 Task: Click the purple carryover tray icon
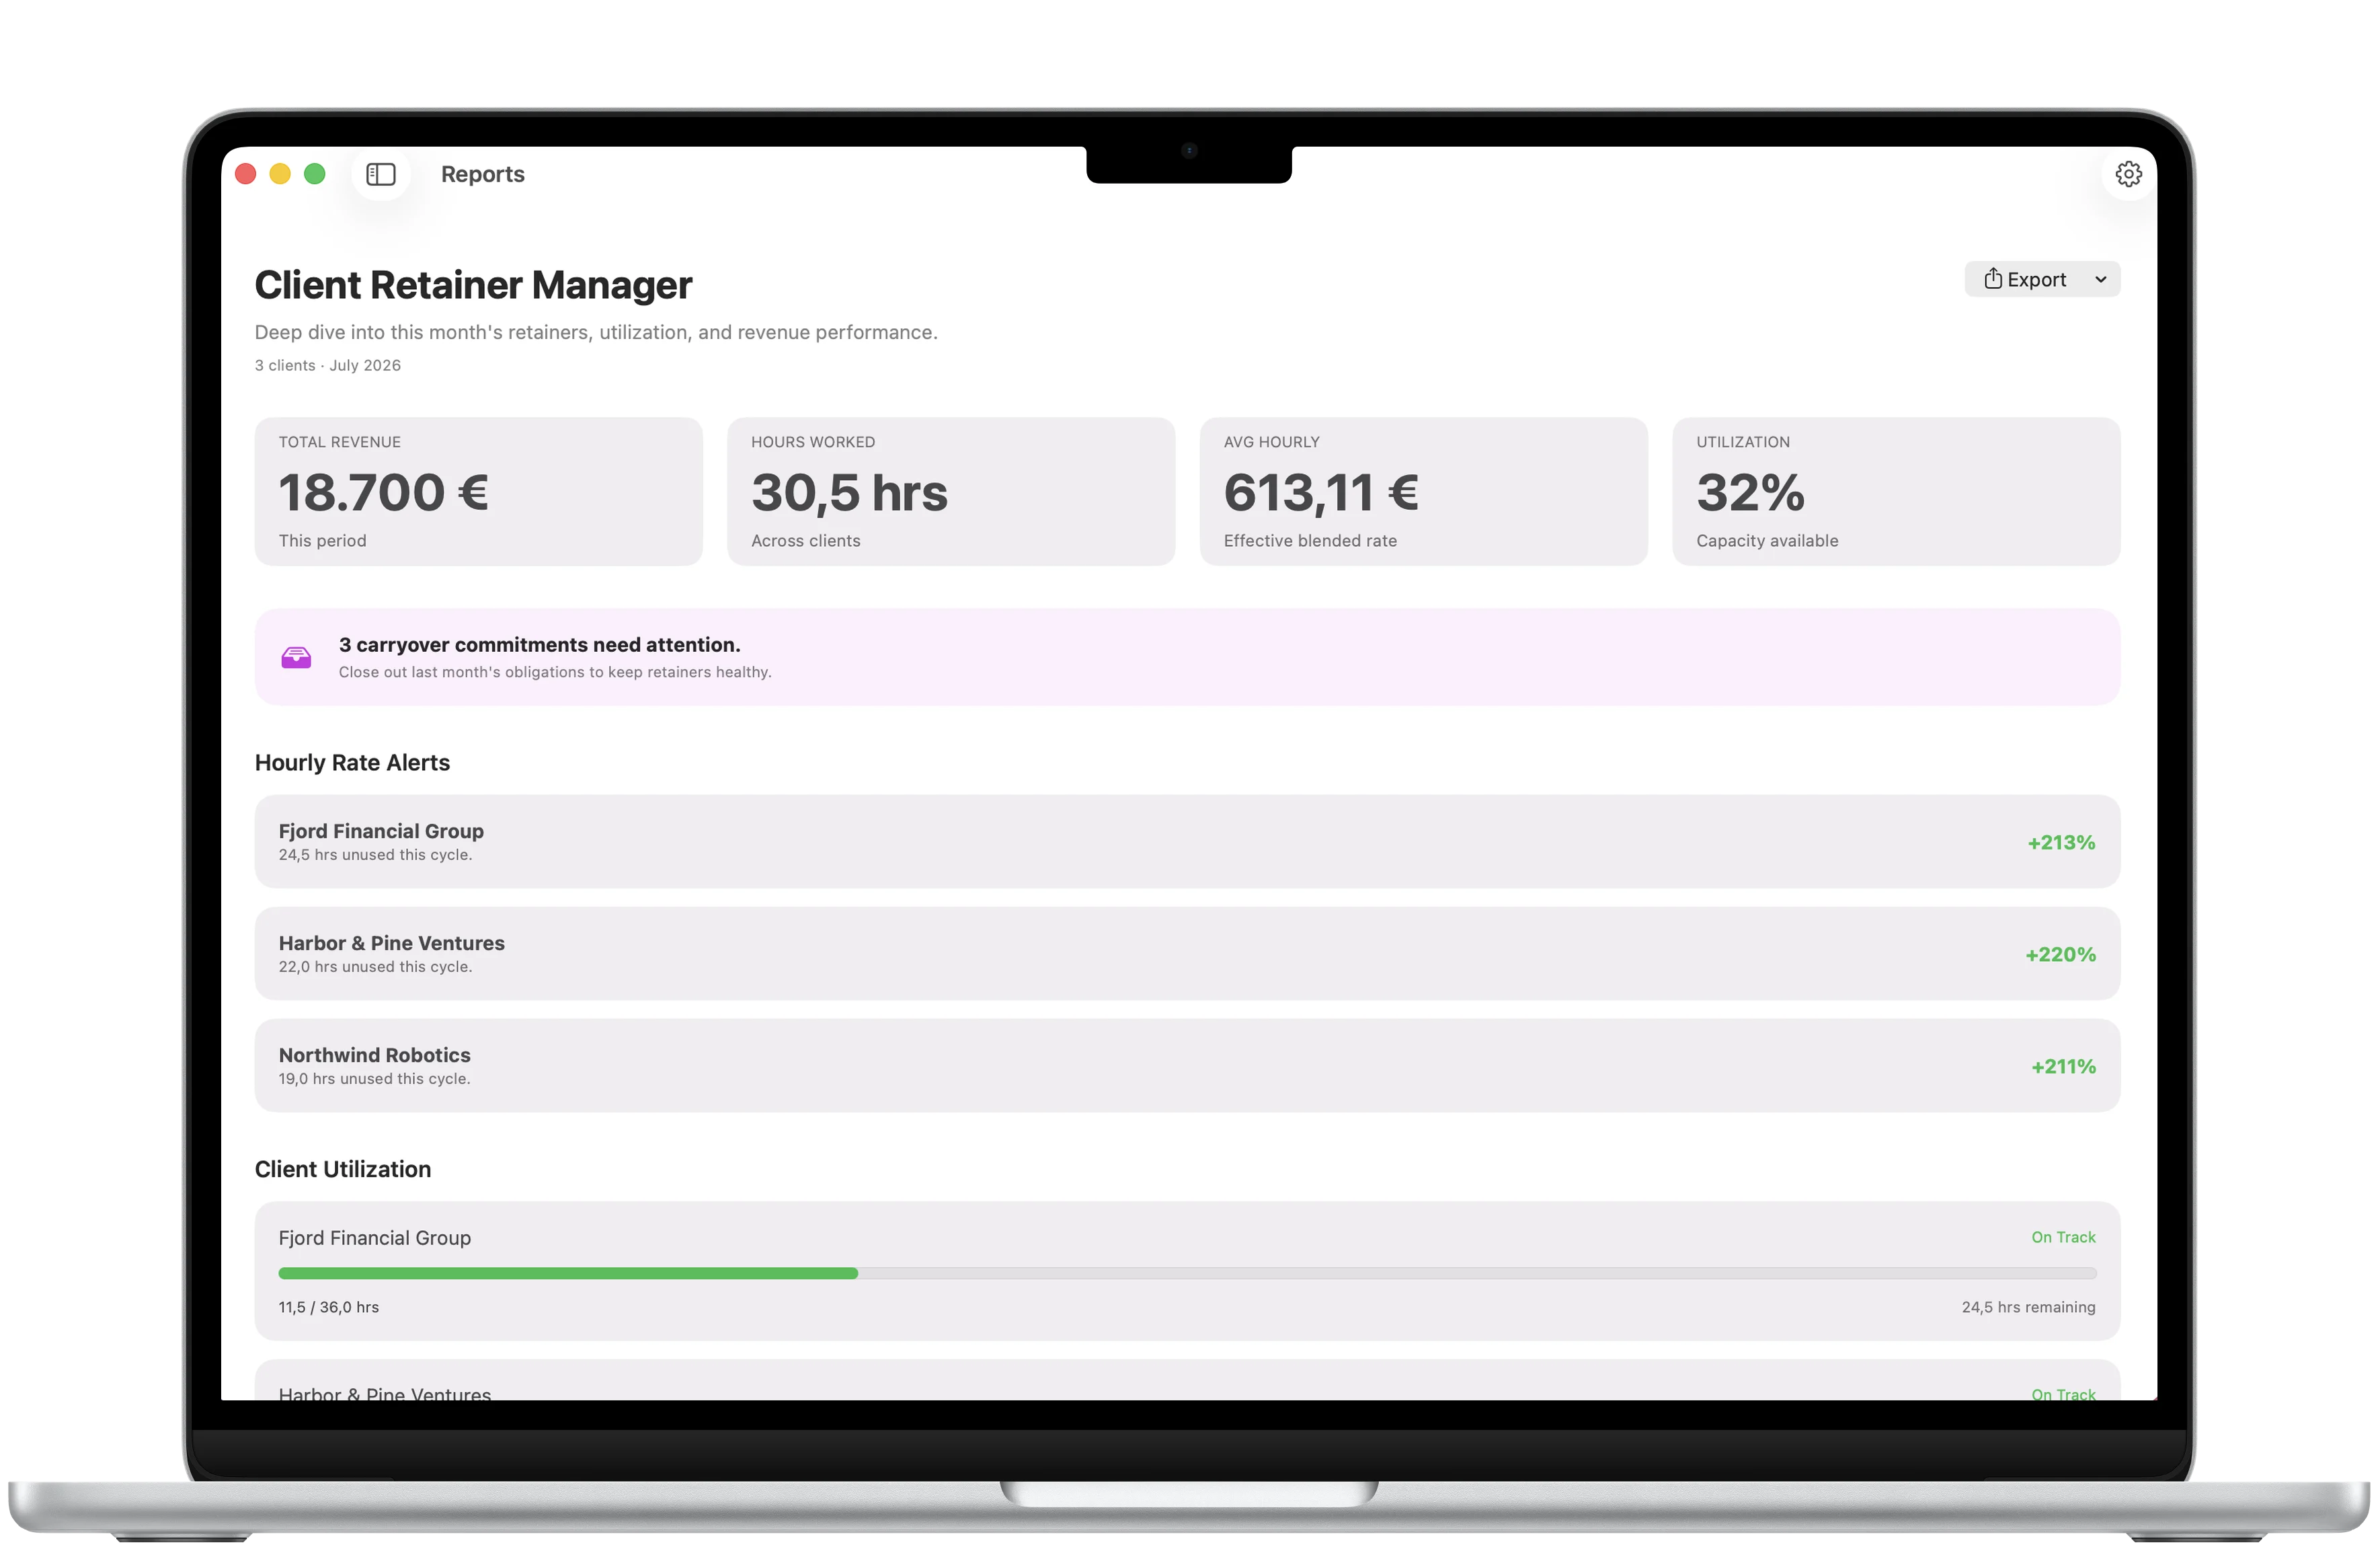296,657
